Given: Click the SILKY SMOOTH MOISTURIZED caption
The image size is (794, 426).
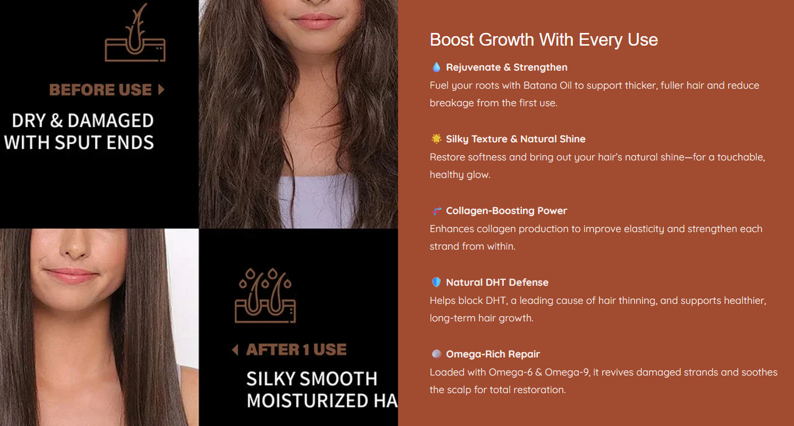Looking at the screenshot, I should [x=321, y=390].
